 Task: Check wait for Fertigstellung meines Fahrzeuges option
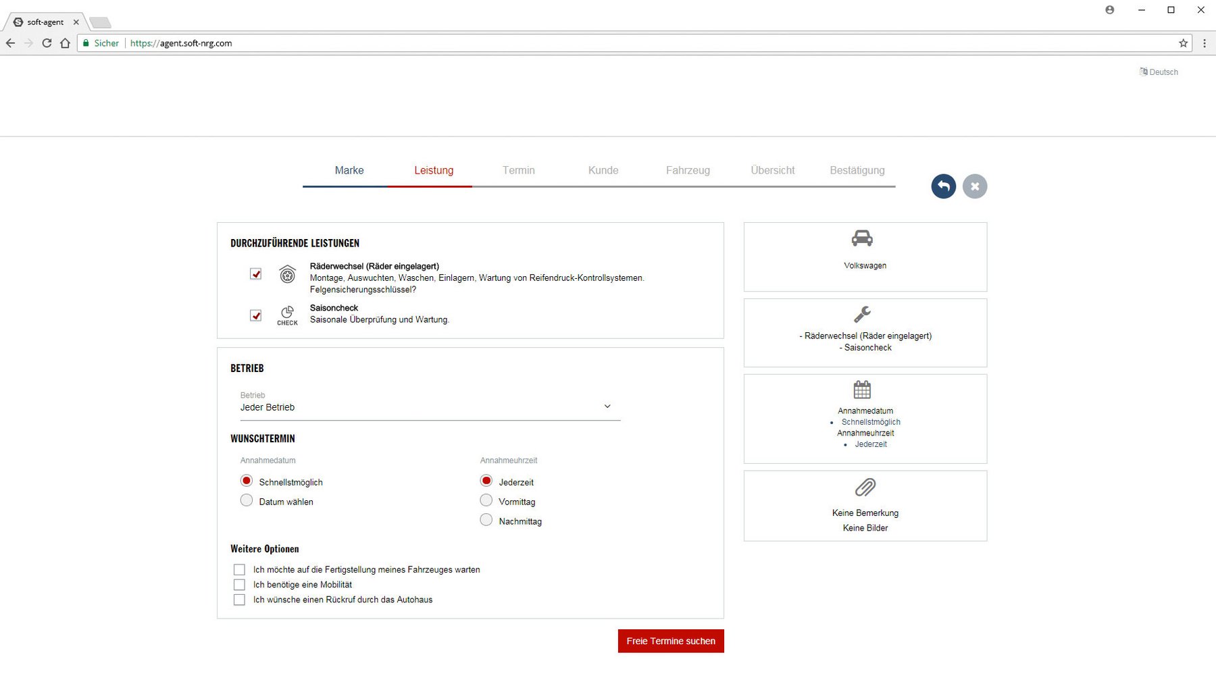(x=239, y=570)
